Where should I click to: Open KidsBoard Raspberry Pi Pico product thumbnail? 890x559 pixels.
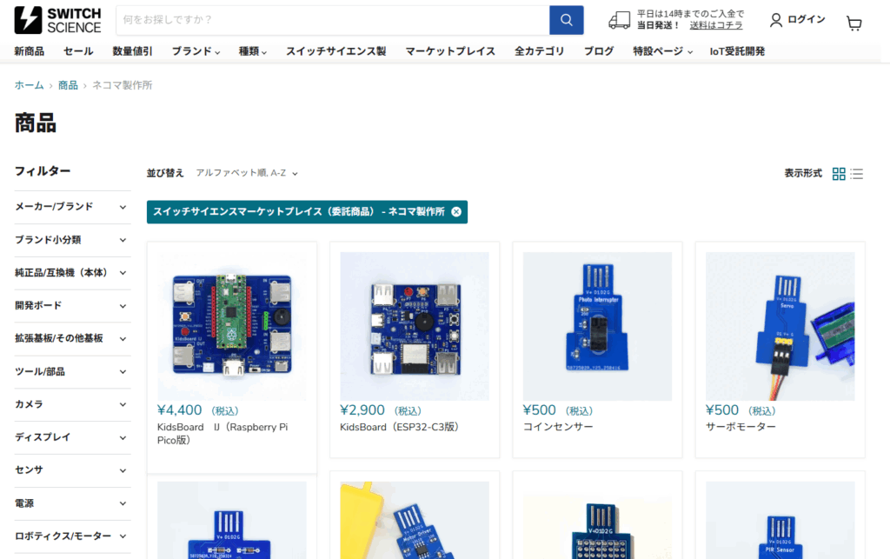[232, 326]
